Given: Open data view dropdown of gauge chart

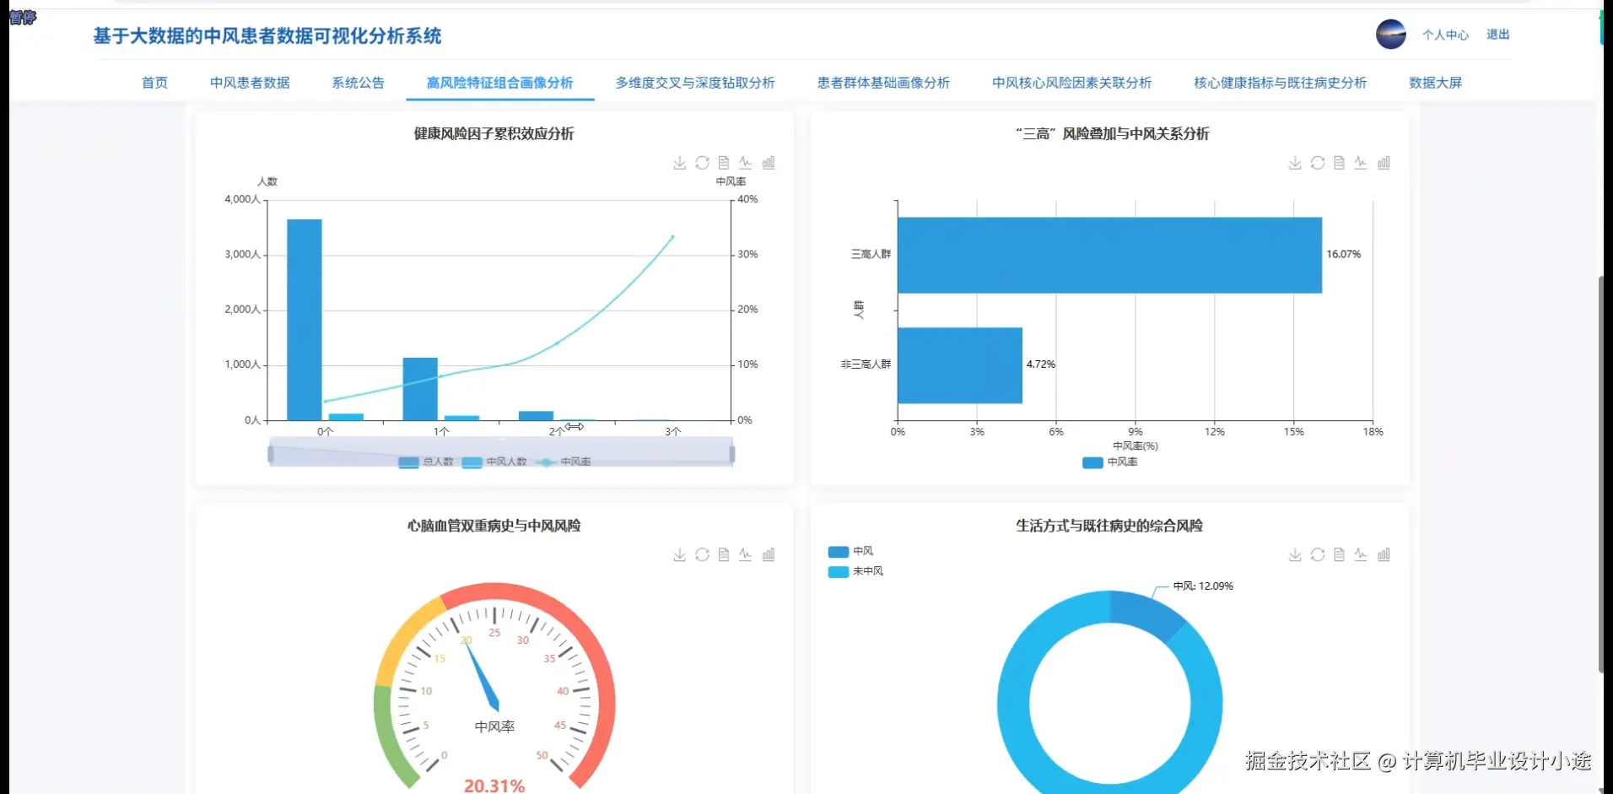Looking at the screenshot, I should coord(724,554).
